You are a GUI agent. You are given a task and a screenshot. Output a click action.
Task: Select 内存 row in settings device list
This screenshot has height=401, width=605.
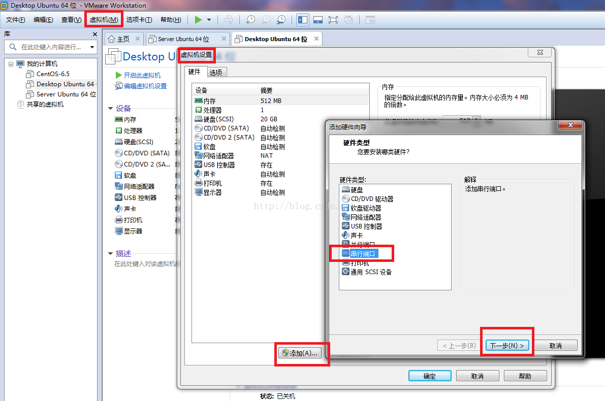click(280, 101)
